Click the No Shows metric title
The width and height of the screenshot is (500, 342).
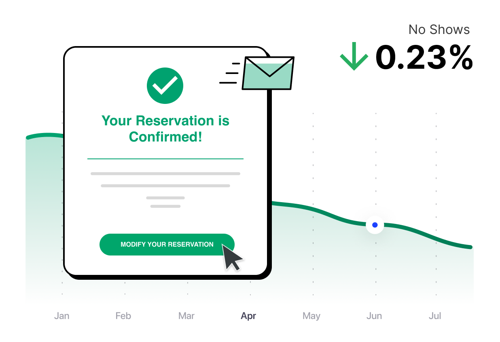pyautogui.click(x=439, y=30)
